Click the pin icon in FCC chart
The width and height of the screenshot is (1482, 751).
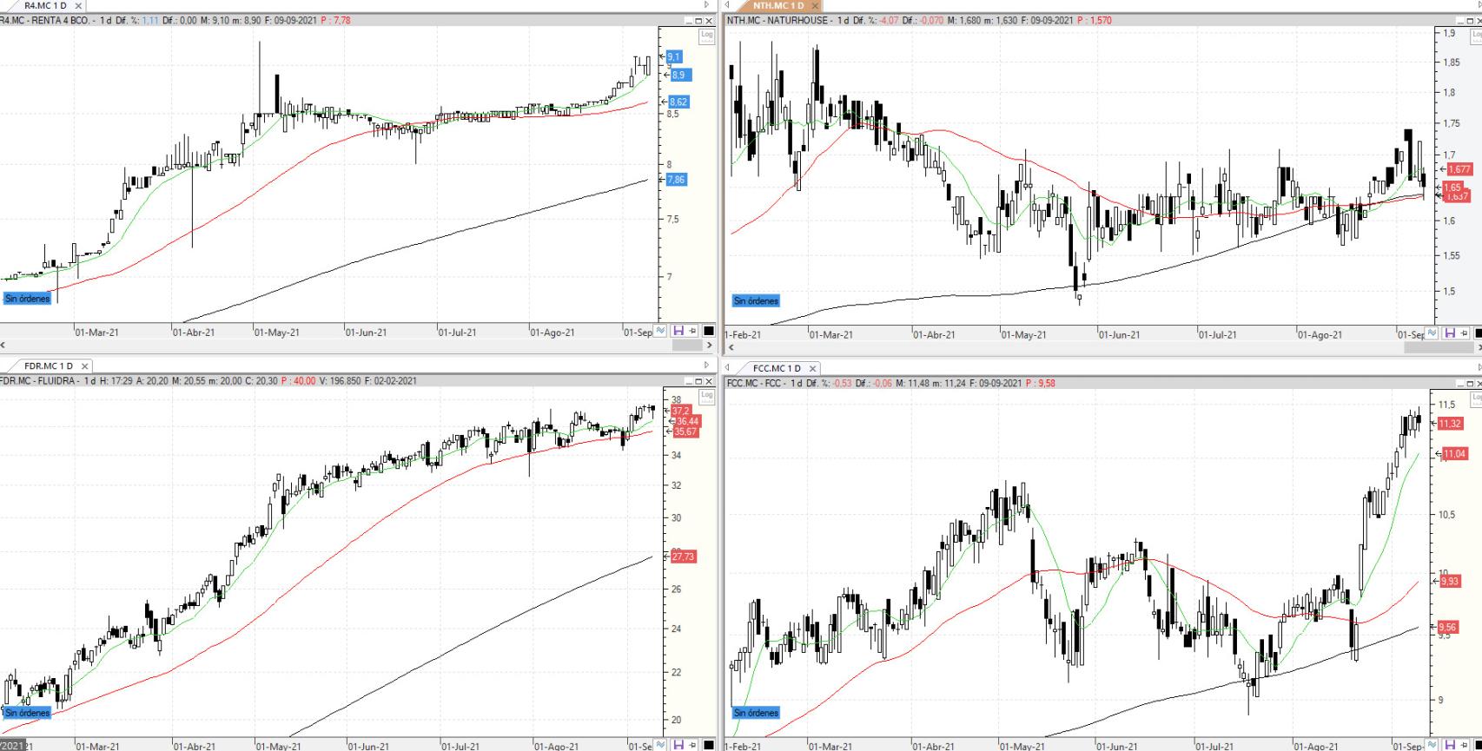(1463, 746)
